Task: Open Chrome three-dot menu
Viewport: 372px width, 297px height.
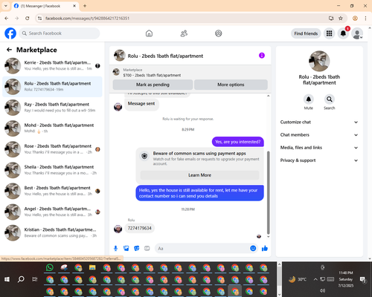Action: click(x=365, y=19)
